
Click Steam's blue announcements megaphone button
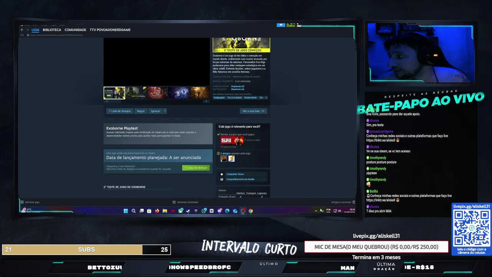tap(281, 25)
